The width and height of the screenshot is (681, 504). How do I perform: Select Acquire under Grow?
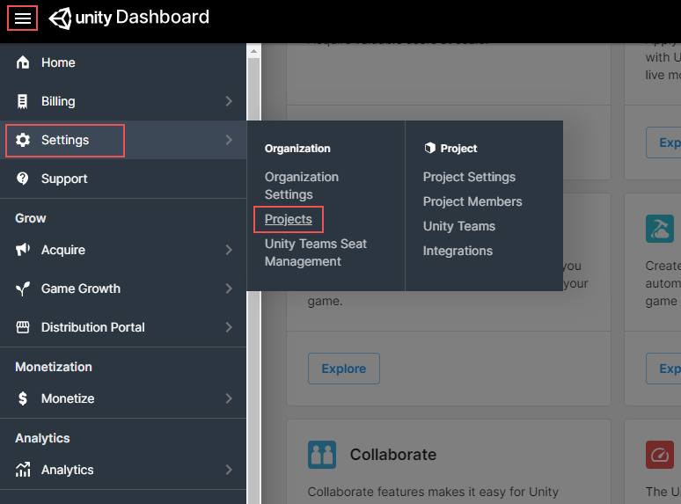(123, 250)
